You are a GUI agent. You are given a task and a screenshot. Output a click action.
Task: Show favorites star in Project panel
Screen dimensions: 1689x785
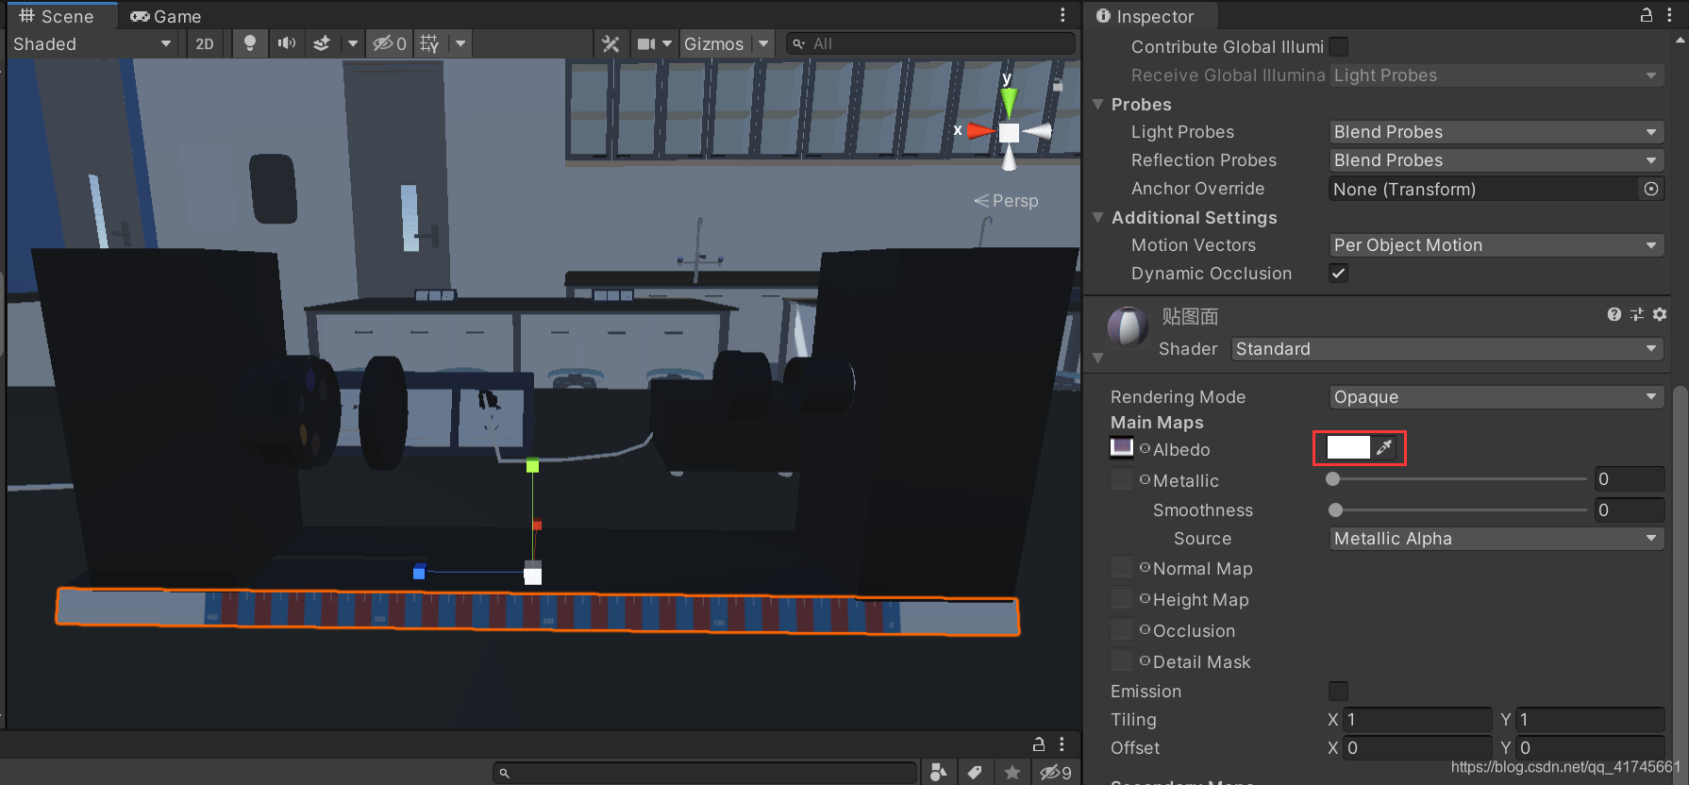pyautogui.click(x=1012, y=773)
